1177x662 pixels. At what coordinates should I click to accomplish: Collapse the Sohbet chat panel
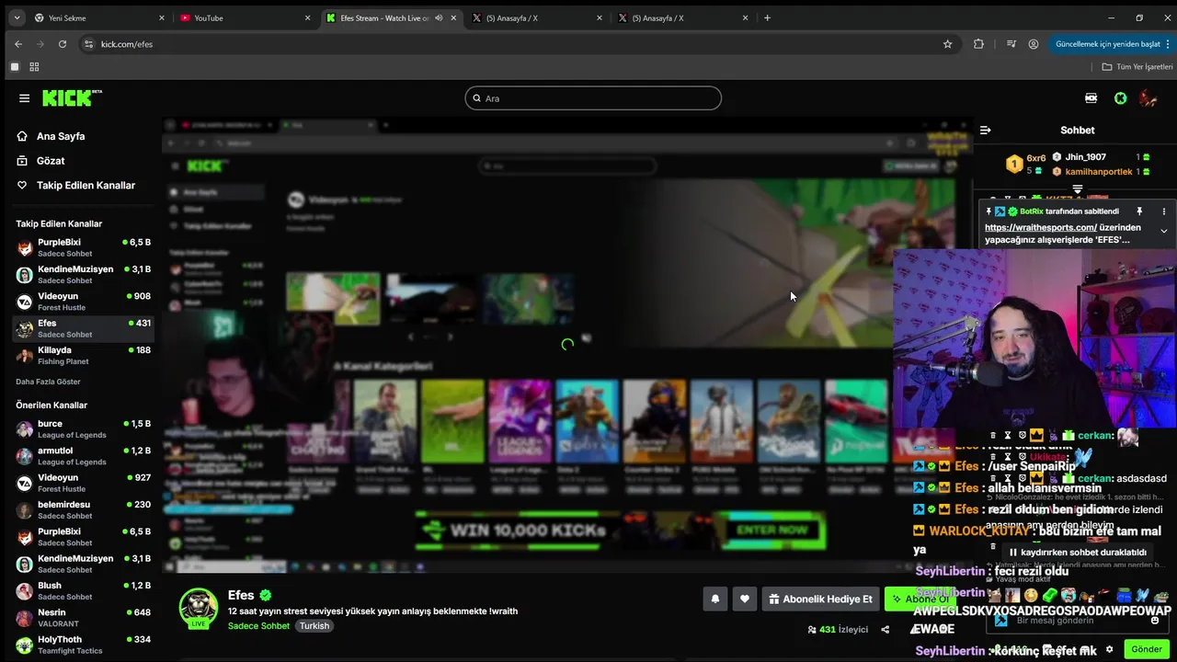[x=985, y=131]
